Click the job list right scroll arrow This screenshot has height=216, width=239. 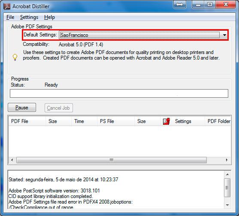227,160
